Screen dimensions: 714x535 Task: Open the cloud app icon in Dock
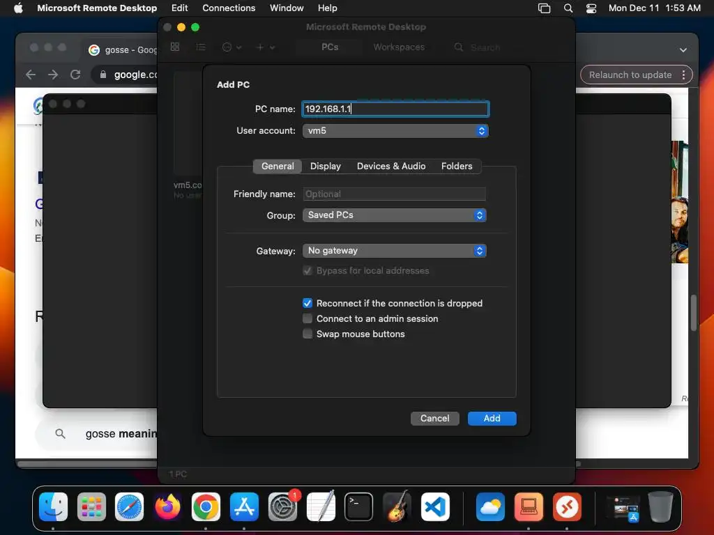pos(490,506)
